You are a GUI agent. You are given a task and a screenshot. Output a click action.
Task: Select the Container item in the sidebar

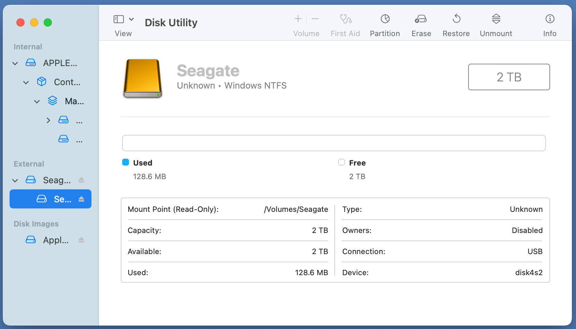click(67, 82)
